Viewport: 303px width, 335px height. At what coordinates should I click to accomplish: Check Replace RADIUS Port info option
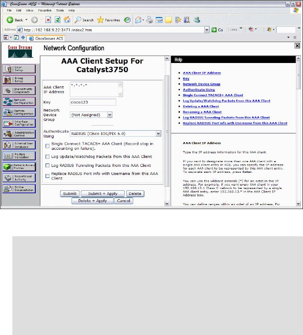[47, 176]
